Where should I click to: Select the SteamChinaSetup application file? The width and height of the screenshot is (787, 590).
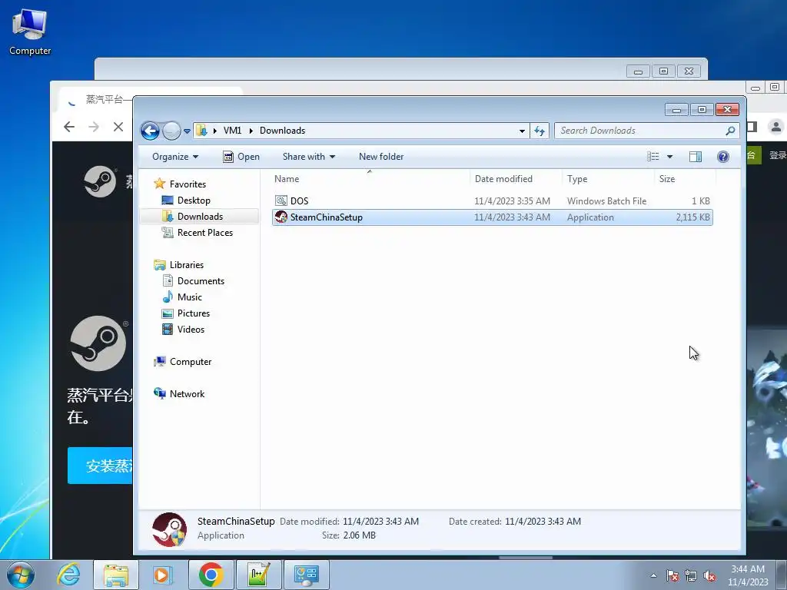492,217
